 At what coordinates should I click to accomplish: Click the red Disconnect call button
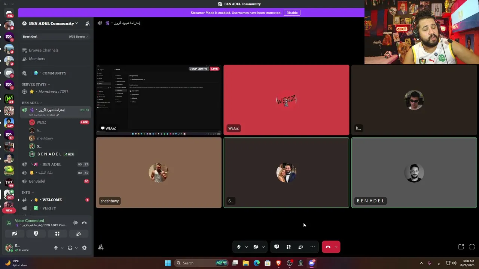[x=328, y=247]
